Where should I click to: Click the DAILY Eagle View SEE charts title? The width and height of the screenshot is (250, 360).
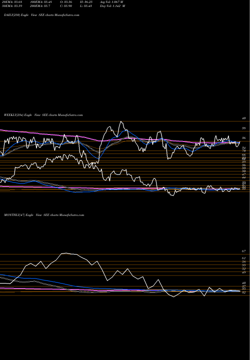(x=41, y=15)
